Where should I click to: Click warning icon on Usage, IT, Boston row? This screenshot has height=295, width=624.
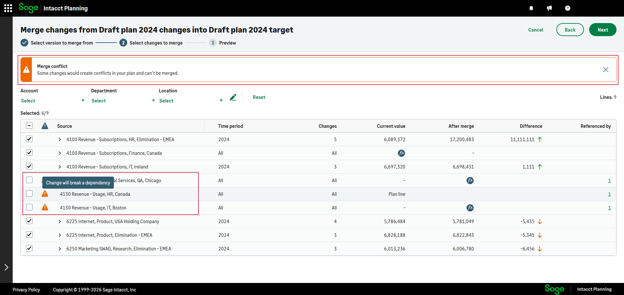[x=45, y=208]
